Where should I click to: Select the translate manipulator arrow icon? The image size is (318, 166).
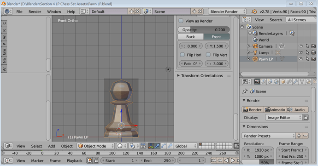157,146
